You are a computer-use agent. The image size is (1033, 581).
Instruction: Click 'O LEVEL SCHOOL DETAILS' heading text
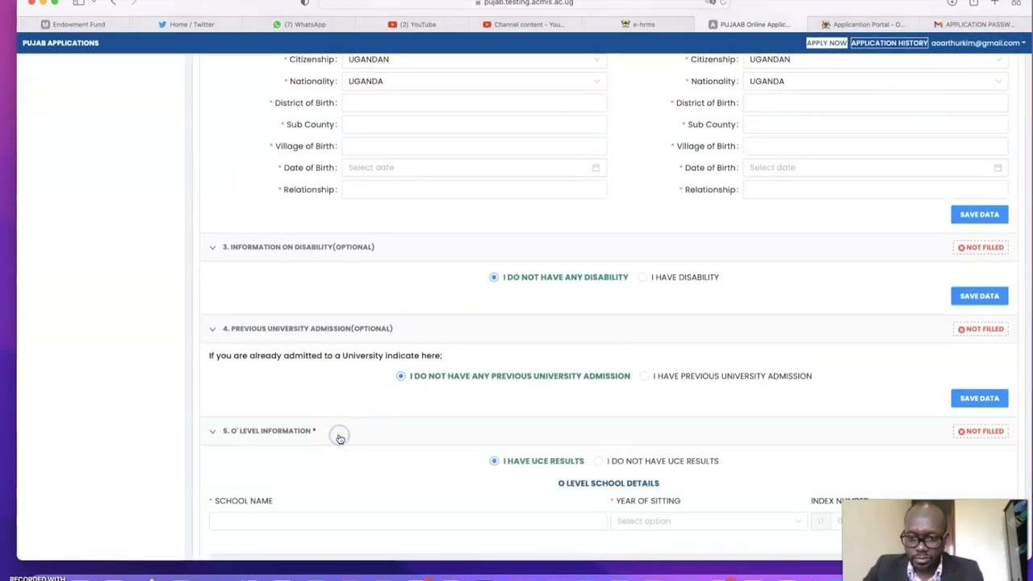point(609,483)
